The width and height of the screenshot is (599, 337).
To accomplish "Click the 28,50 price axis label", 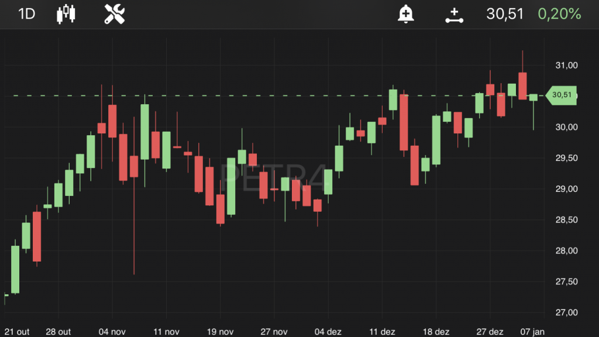I will point(566,220).
